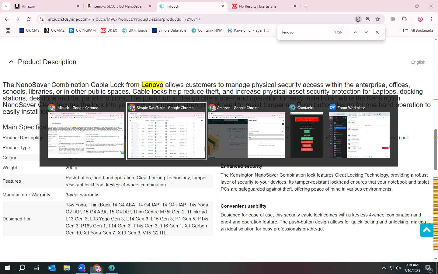Open UK InTouch bookmark
438x274 pixels.
[x=134, y=30]
